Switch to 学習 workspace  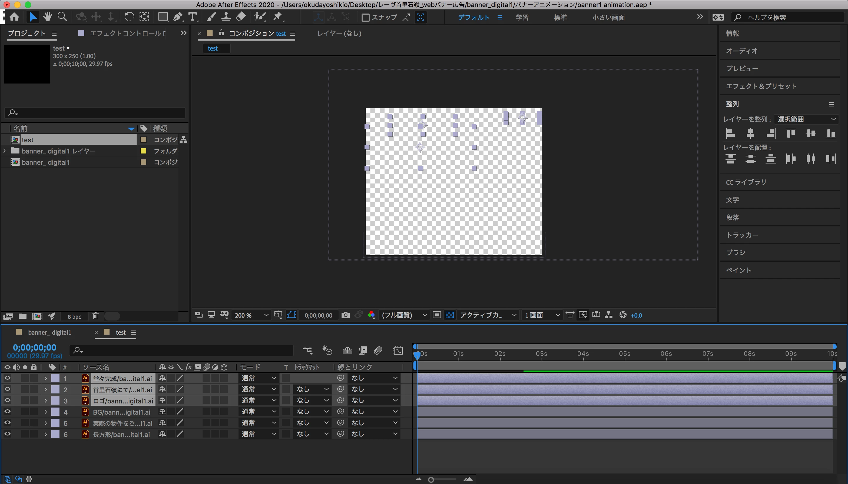(522, 17)
